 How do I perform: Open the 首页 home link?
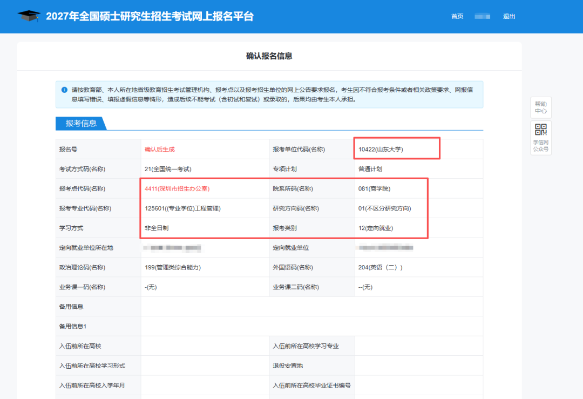[457, 16]
